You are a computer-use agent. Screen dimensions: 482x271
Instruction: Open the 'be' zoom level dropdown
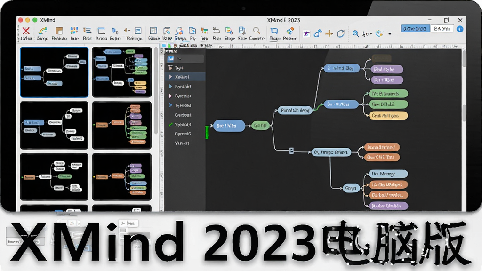click(x=367, y=34)
